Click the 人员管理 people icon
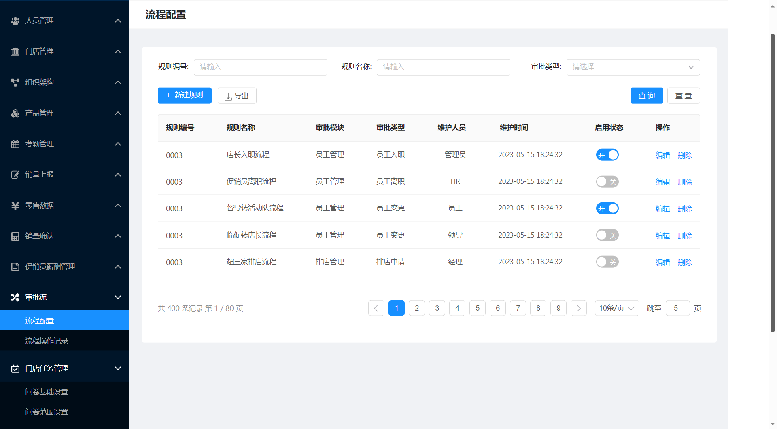 15,21
